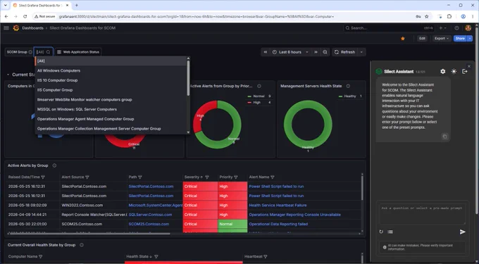Image resolution: width=479 pixels, height=264 pixels.
Task: Show info for Management Servers Health State panel
Action: (x=348, y=86)
